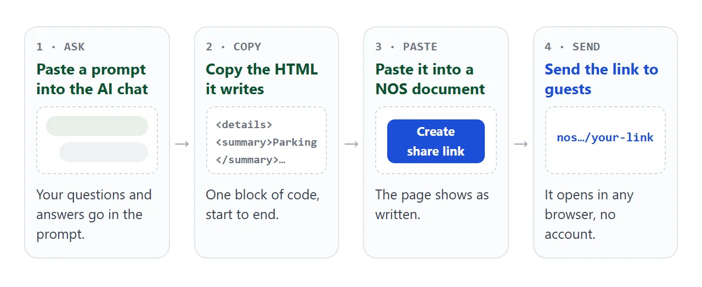Click the green chat bubble placeholder
702x287 pixels.
click(97, 126)
